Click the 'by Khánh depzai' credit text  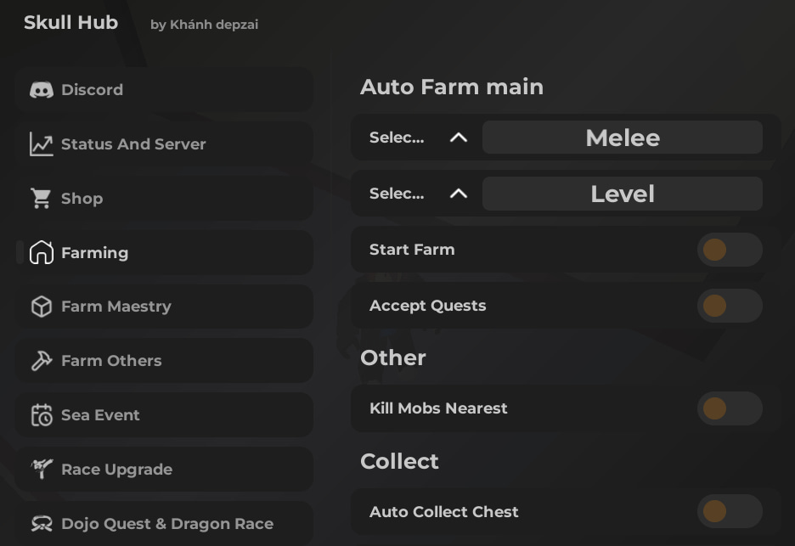tap(205, 25)
